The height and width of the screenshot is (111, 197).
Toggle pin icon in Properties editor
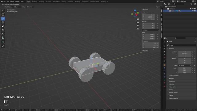pos(195,41)
